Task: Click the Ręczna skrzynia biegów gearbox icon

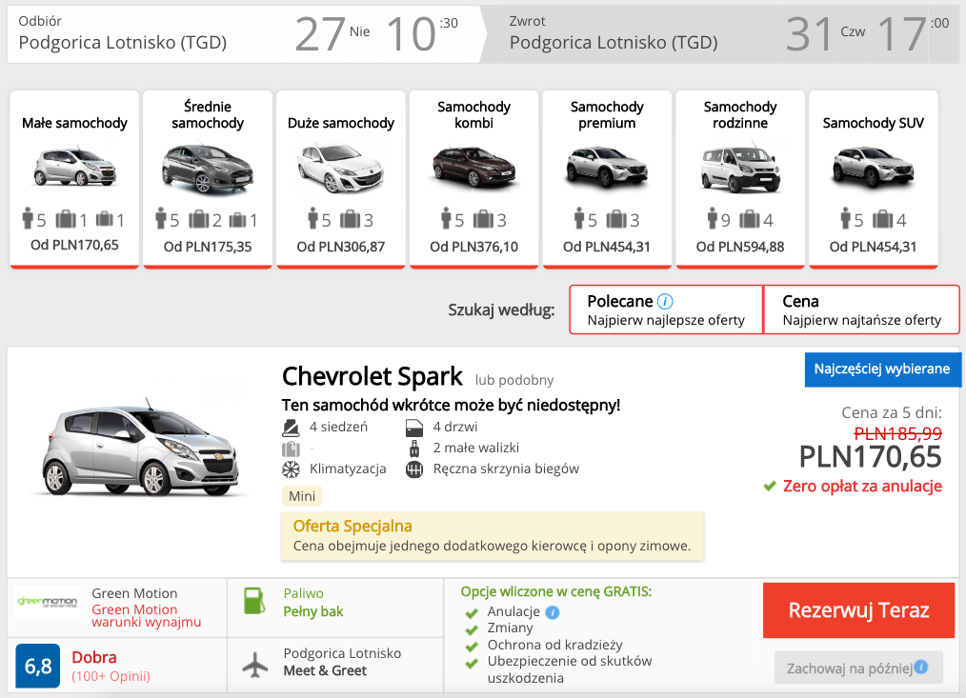Action: tap(413, 468)
